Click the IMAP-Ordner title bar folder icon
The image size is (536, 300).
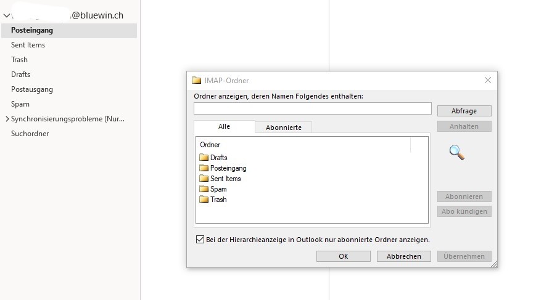click(197, 81)
